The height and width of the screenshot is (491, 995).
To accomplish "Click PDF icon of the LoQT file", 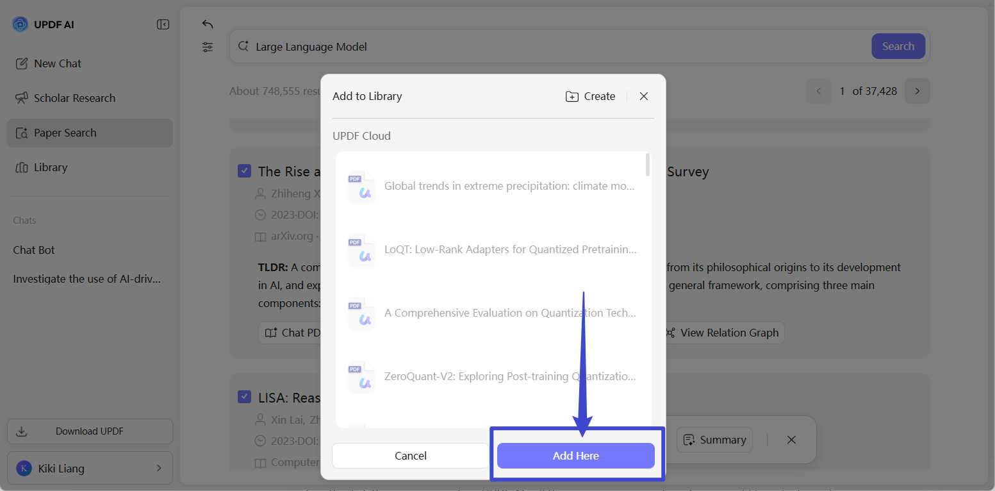I will pos(361,251).
